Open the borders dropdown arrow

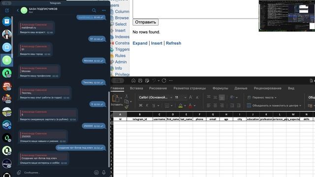172,106
